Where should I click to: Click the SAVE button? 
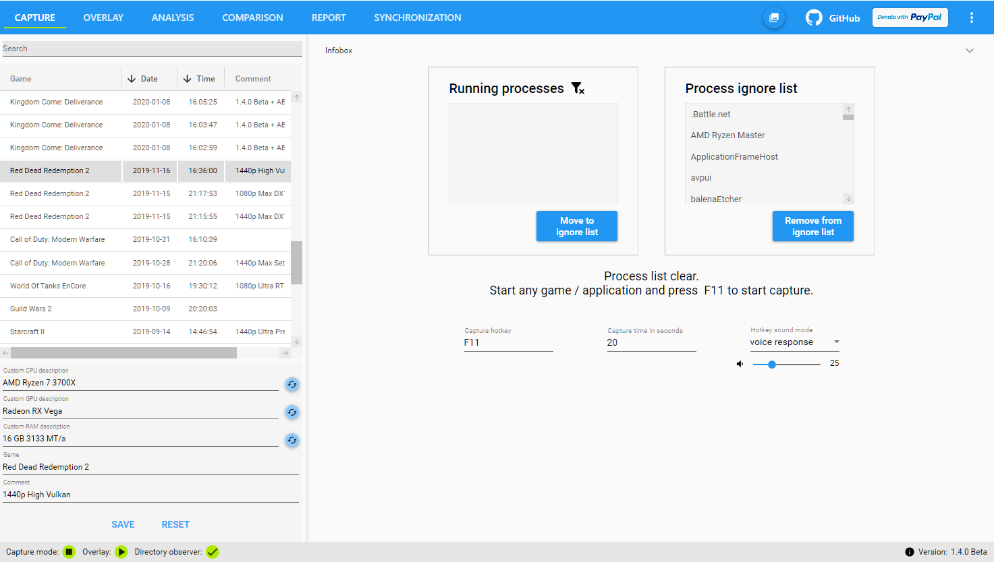coord(123,524)
